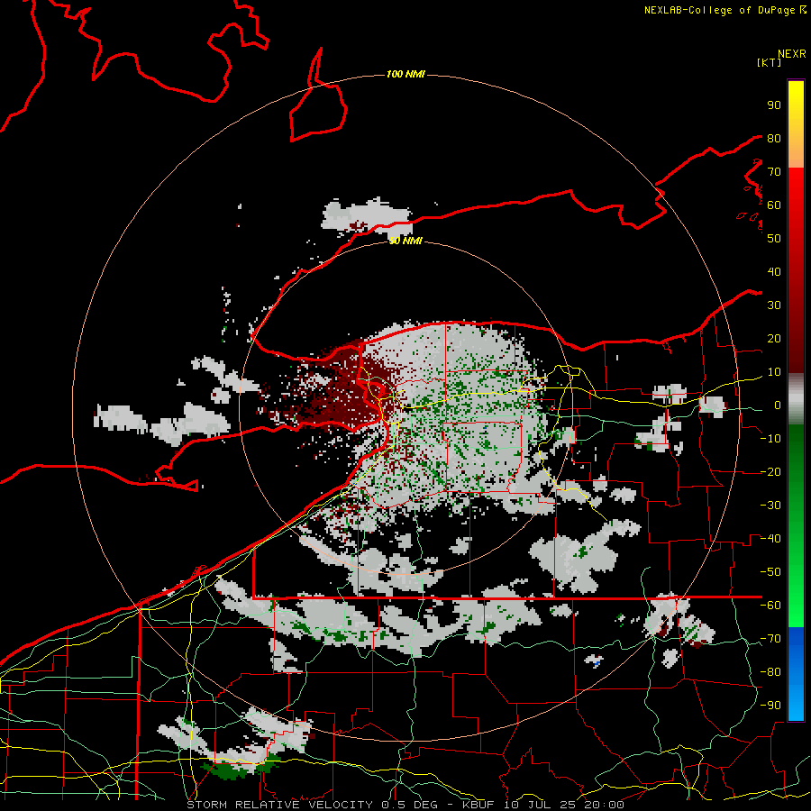Screen dimensions: 811x811
Task: Click the -10 value on velocity scale
Action: (770, 439)
